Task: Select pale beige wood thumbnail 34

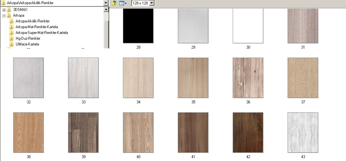Action: click(138, 78)
